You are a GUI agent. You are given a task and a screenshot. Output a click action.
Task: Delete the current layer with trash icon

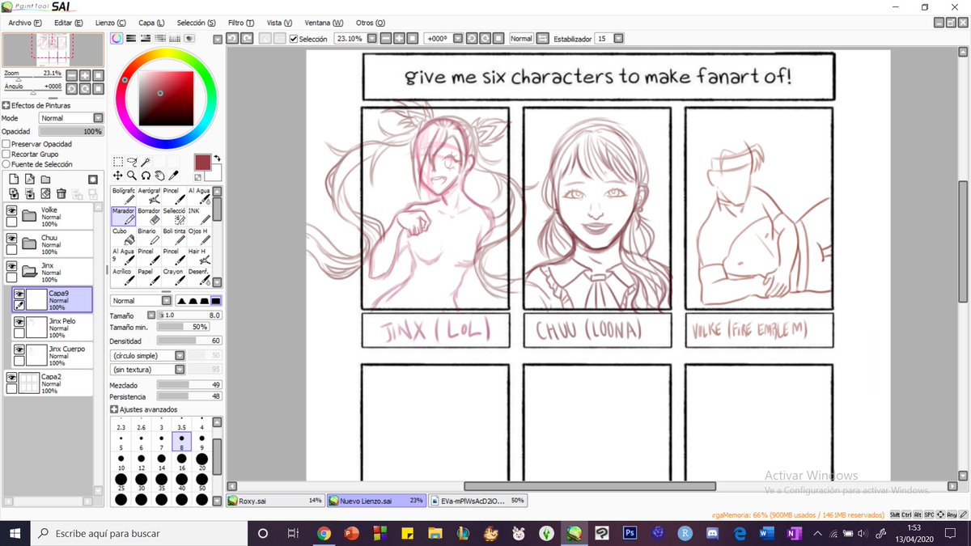[x=61, y=193]
